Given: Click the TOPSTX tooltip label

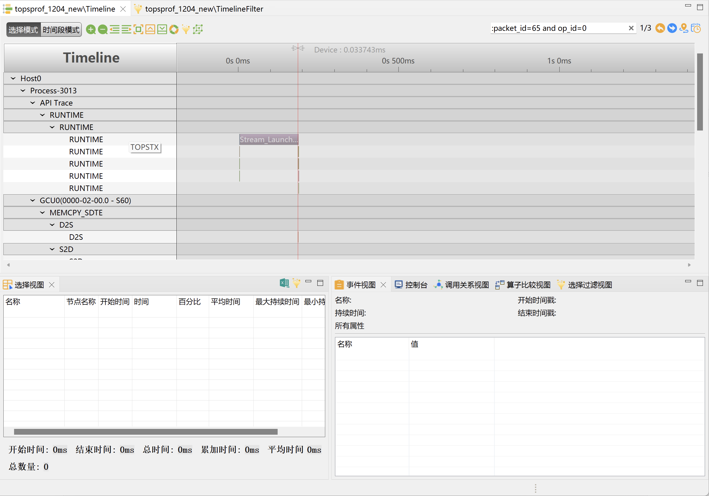Looking at the screenshot, I should click(x=144, y=147).
